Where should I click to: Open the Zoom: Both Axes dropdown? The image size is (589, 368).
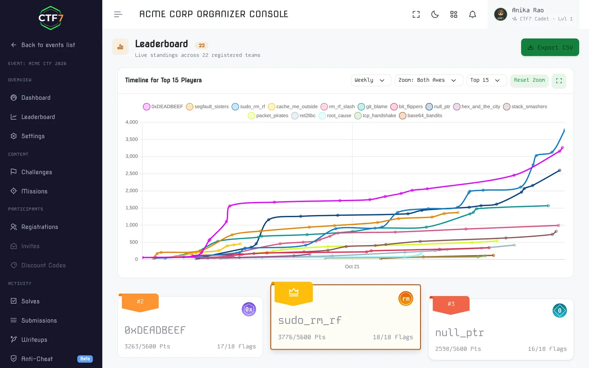pyautogui.click(x=429, y=80)
